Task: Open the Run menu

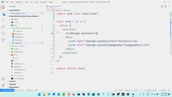Action: pos(37,2)
